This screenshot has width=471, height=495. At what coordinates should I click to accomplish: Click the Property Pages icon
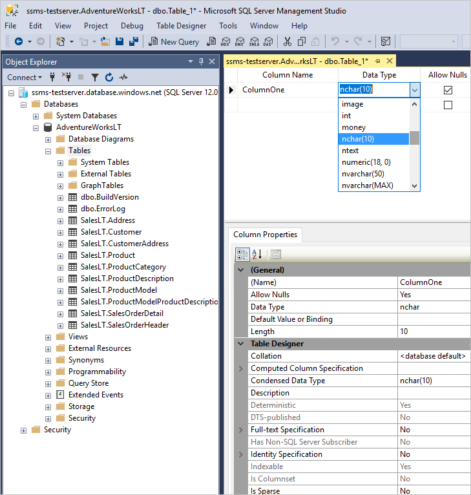pyautogui.click(x=276, y=255)
